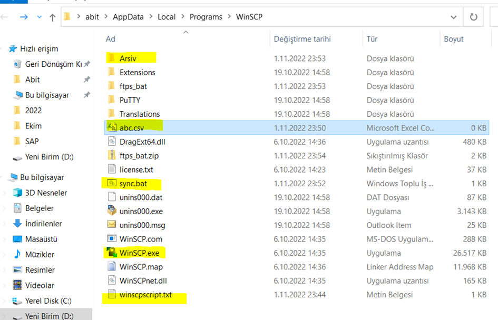The height and width of the screenshot is (320, 498).
Task: Select the 'sync.bat' file name
Action: (133, 183)
